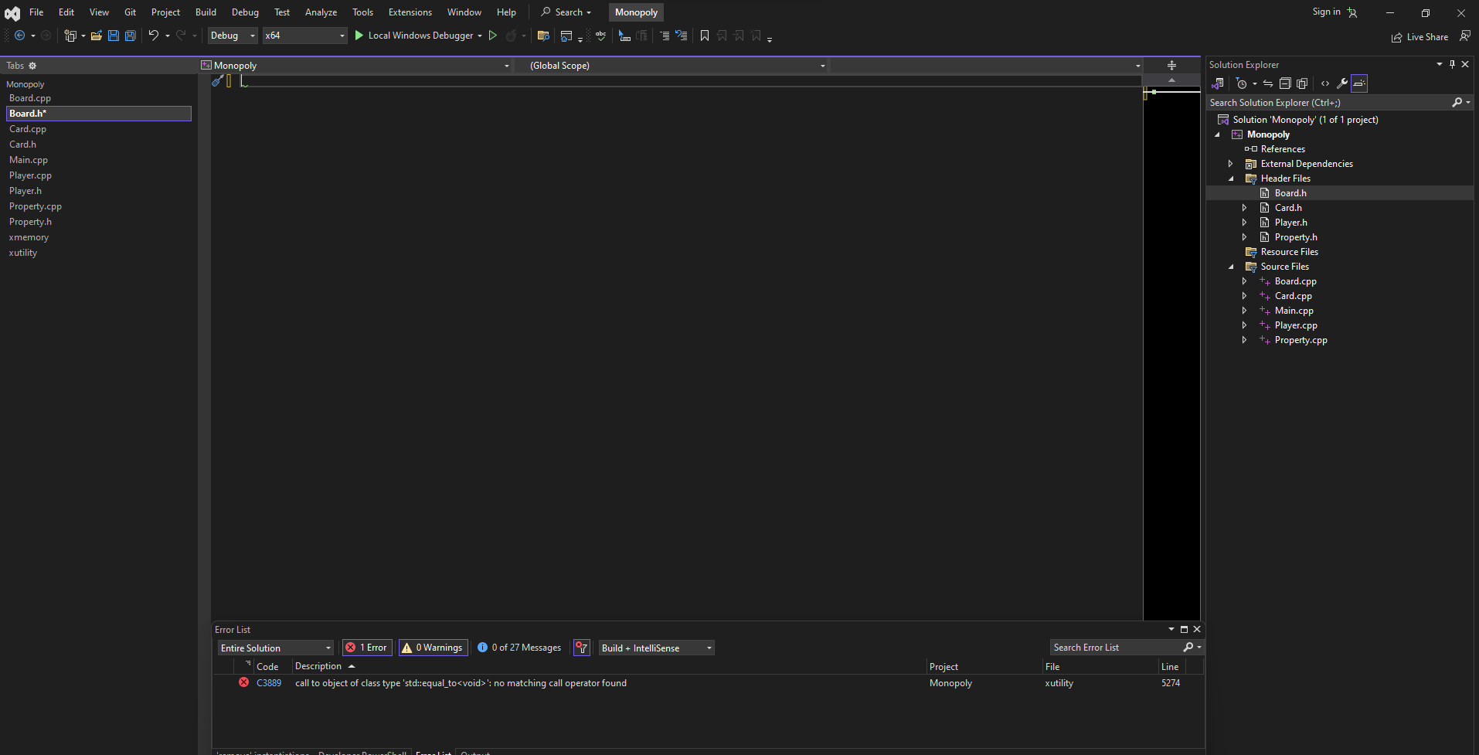Viewport: 1479px width, 755px height.
Task: Open the Build menu
Action: click(x=206, y=12)
